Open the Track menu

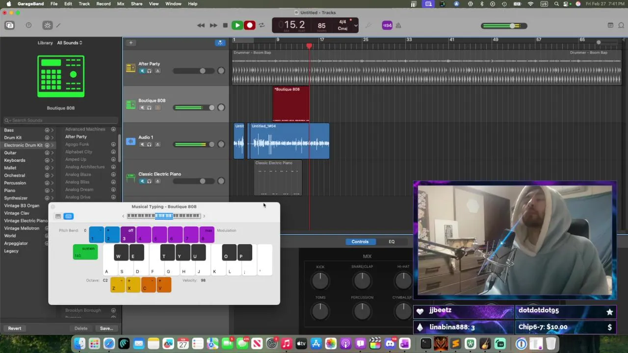pyautogui.click(x=84, y=4)
